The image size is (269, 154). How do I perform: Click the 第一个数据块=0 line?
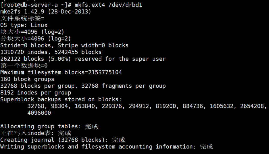pyautogui.click(x=24, y=66)
